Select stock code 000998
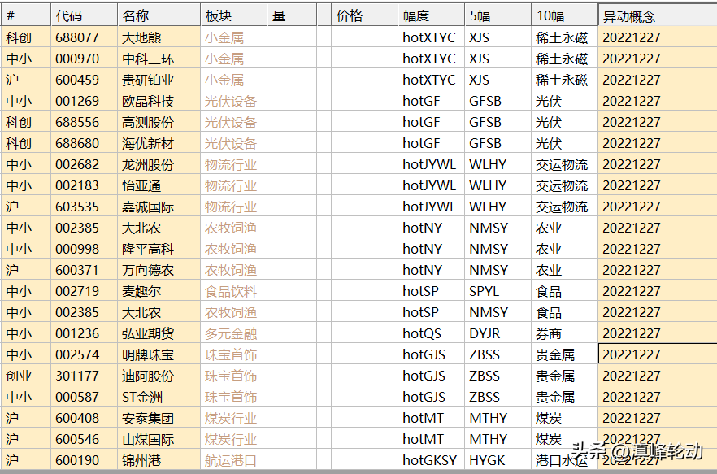Viewport: 717px width, 474px height. coord(85,249)
